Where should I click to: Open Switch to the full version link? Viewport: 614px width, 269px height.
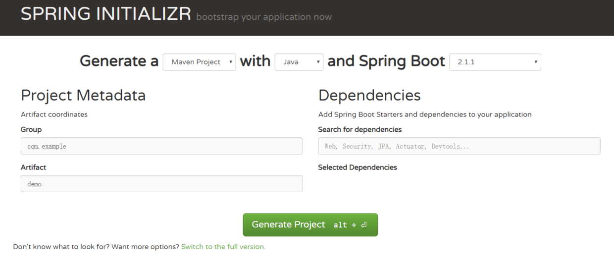pyautogui.click(x=223, y=247)
